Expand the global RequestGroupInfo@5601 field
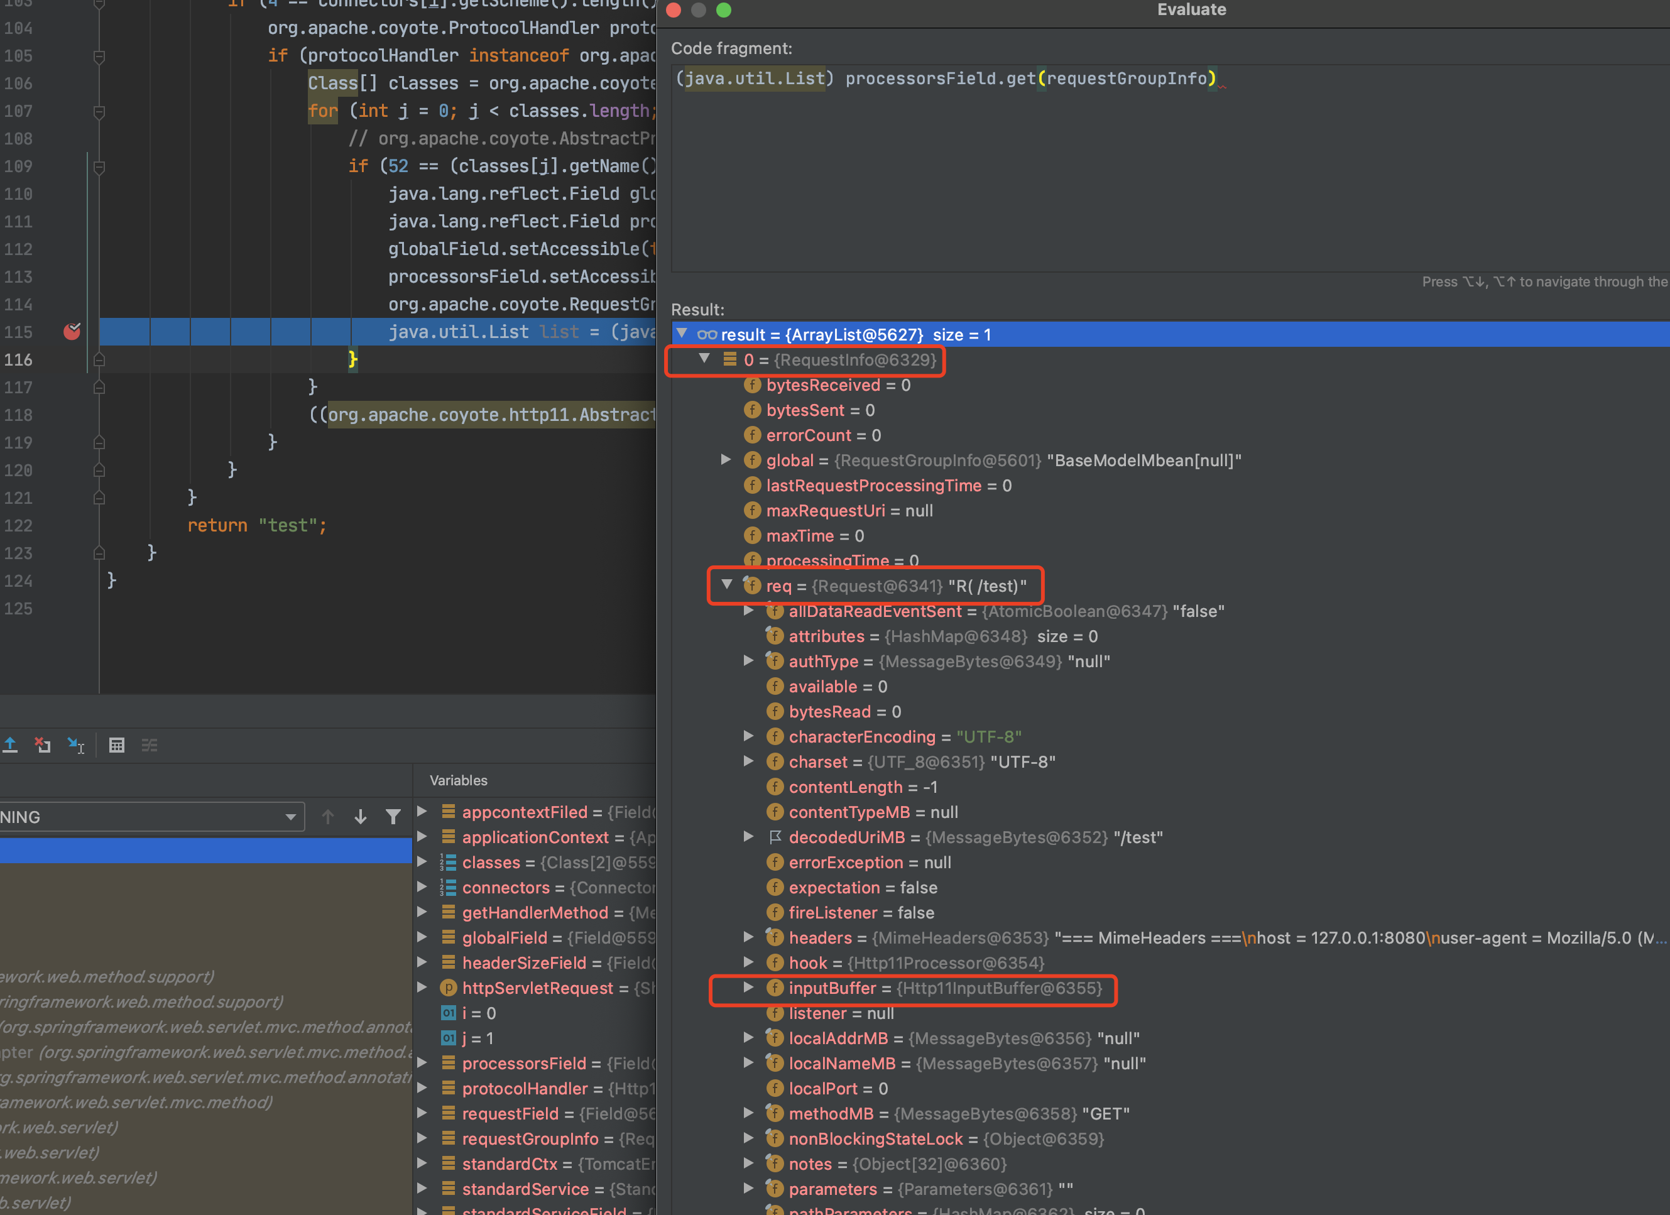Screen dimensions: 1670x1215 (726, 459)
